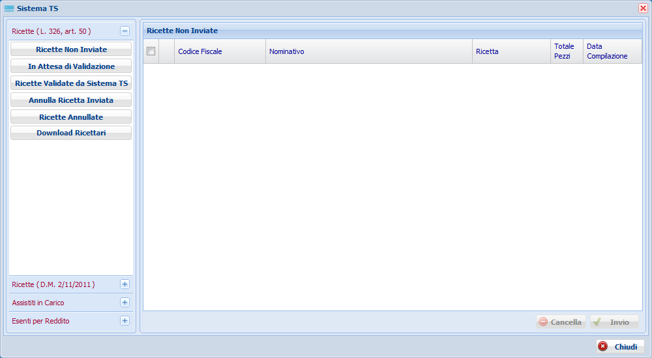Sort by Data Compilazione column
The width and height of the screenshot is (652, 358).
click(612, 51)
